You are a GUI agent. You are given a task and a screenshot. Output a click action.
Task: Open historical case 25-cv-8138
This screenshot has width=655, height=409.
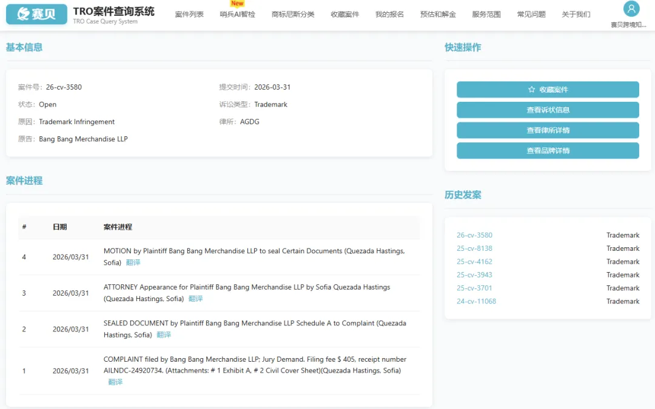click(x=474, y=248)
